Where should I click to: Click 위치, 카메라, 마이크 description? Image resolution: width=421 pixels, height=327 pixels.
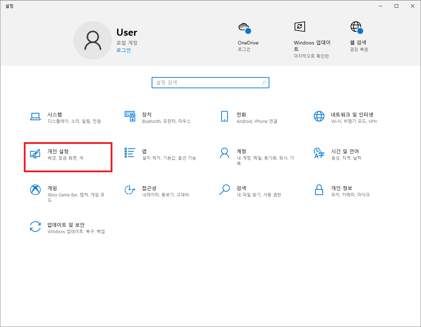[x=351, y=195]
